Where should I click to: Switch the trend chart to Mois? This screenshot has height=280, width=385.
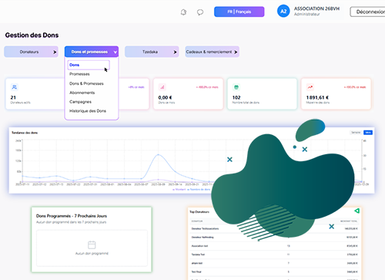(368, 133)
